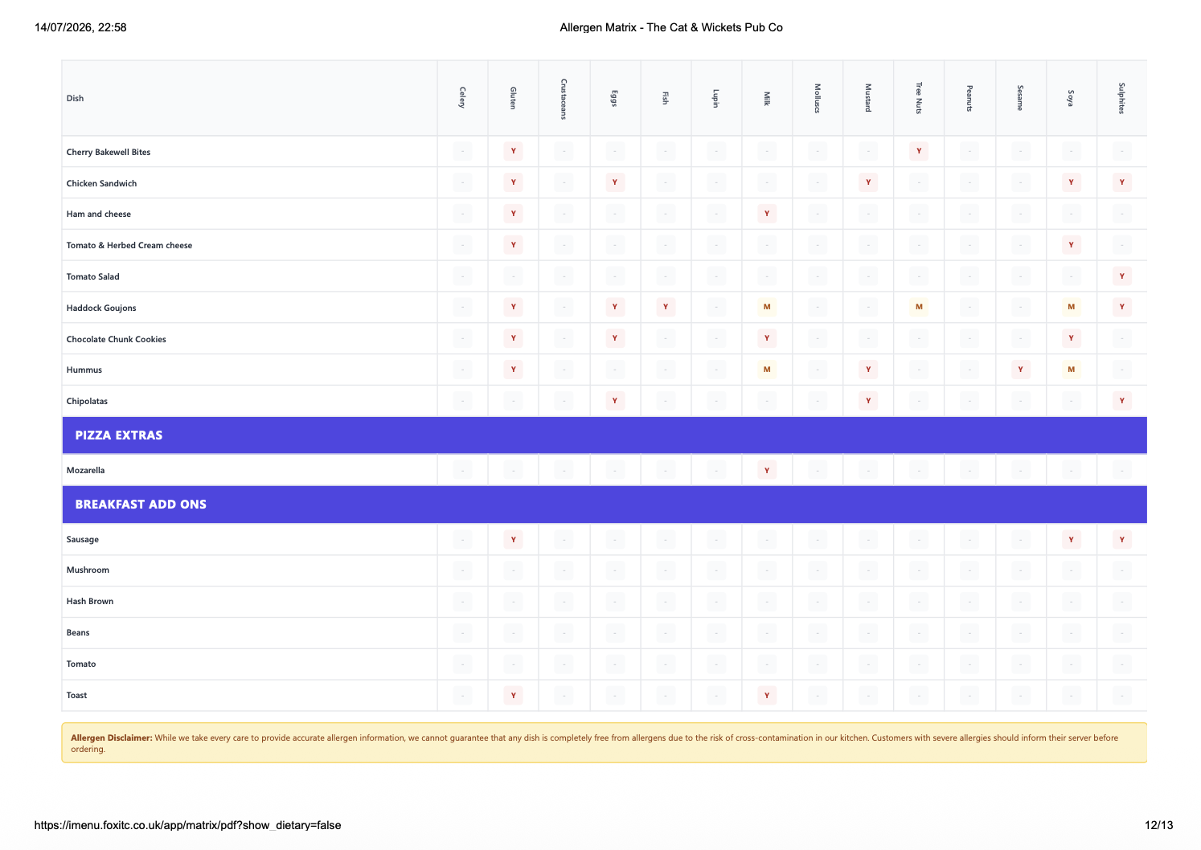Select the Chipolatas dish name

[x=87, y=401]
